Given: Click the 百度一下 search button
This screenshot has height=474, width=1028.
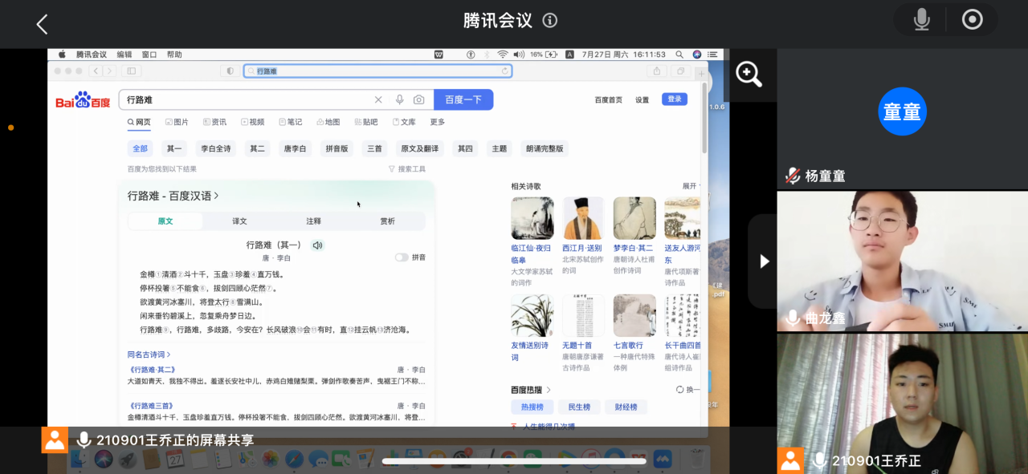Looking at the screenshot, I should click(x=463, y=99).
